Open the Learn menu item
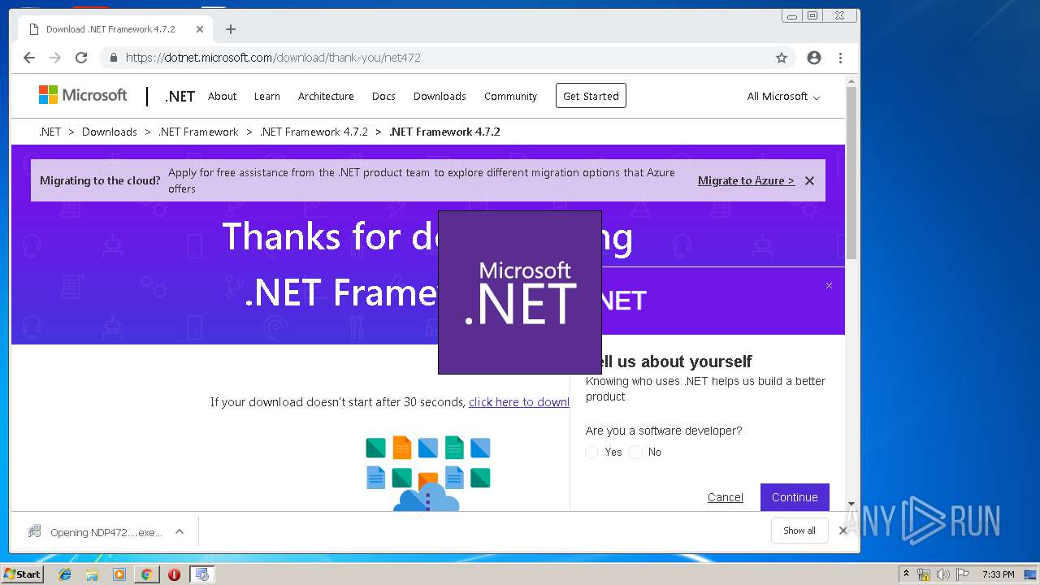1040x585 pixels. click(x=266, y=96)
